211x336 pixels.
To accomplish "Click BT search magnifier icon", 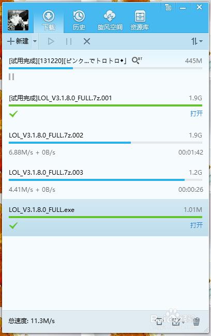I will 137,60.
